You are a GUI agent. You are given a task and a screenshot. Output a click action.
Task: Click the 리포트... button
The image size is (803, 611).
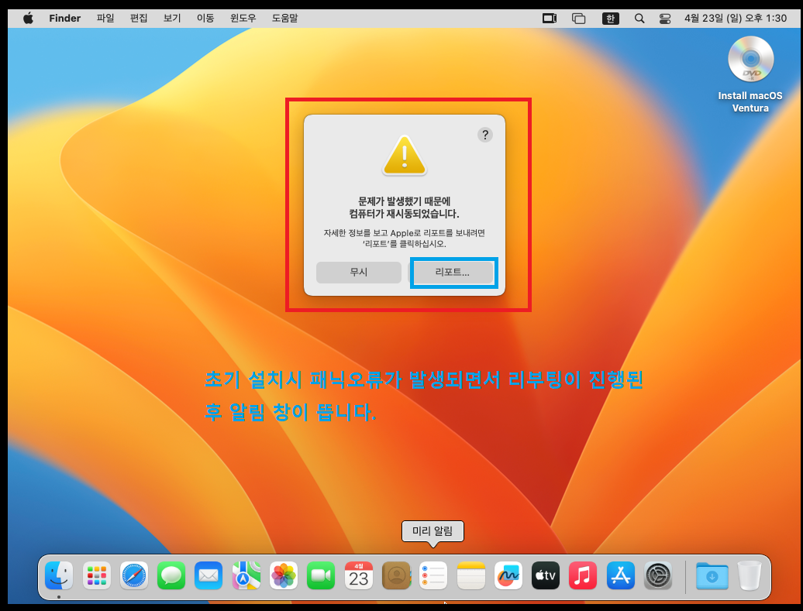[452, 273]
